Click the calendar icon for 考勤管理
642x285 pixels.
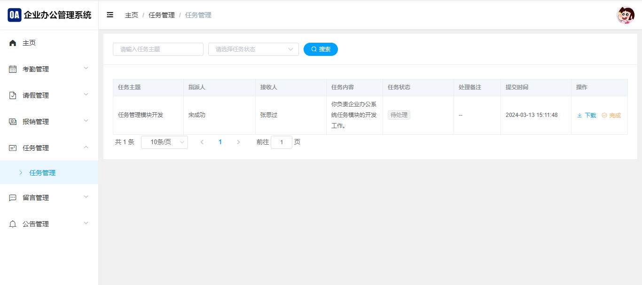(13, 69)
